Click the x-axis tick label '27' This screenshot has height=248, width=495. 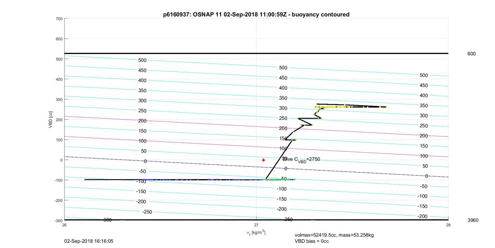tap(256, 225)
